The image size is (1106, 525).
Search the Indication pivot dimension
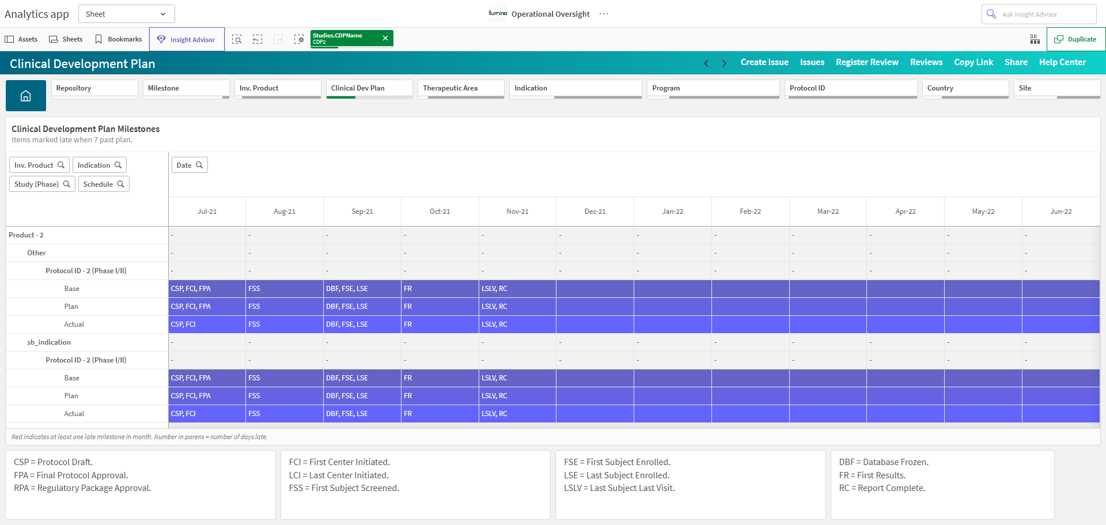point(100,165)
